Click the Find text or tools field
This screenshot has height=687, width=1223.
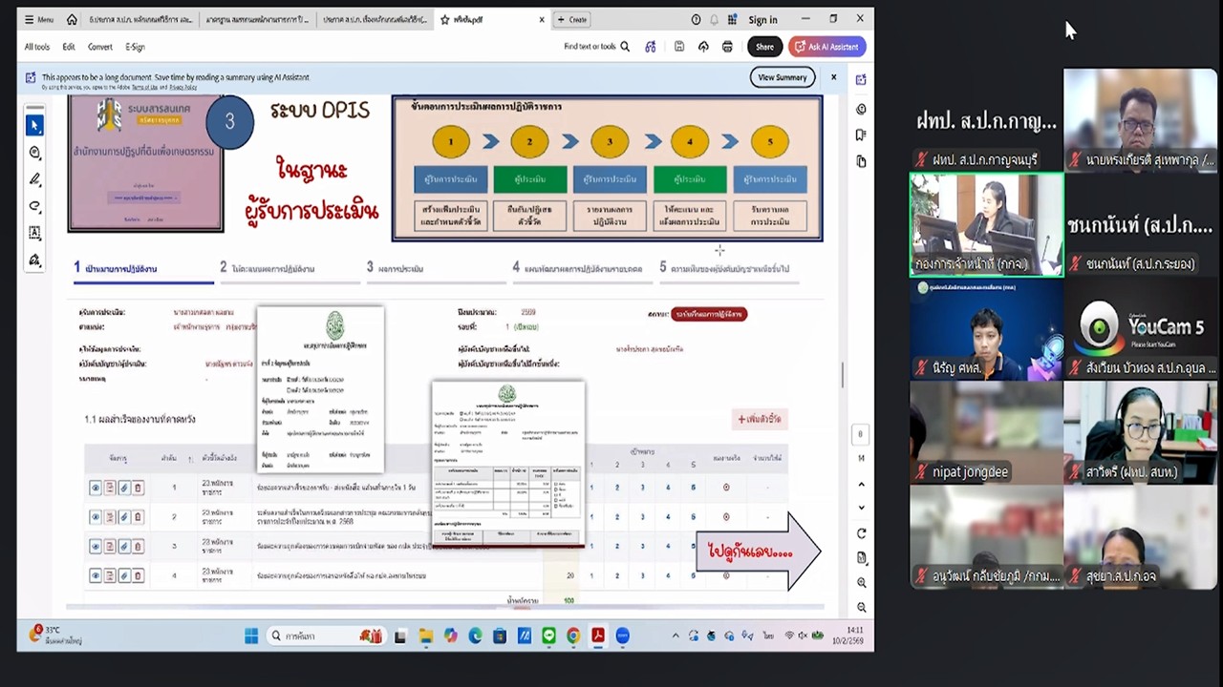[x=596, y=47]
